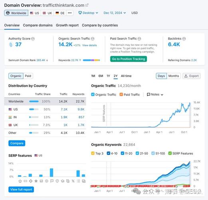Click the US flag beside SERP features
Screen dimensions: 208x200
[36, 156]
